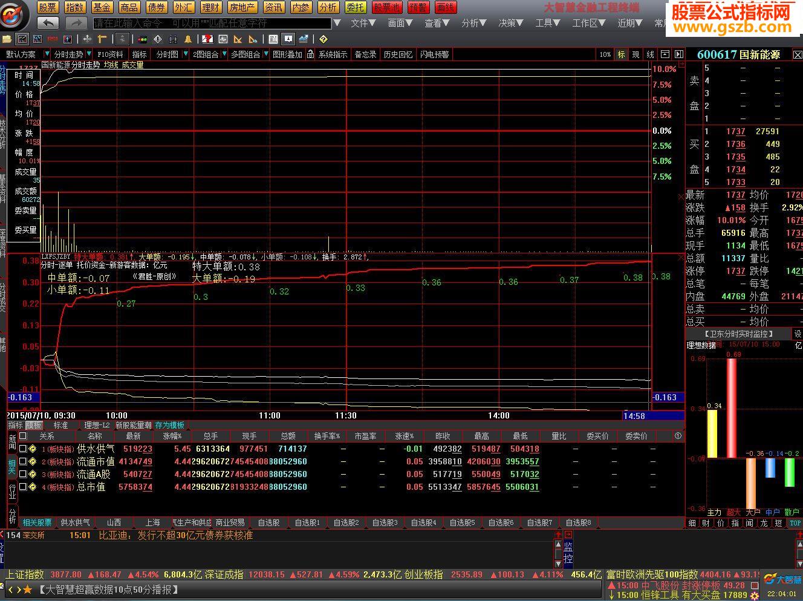Toggle the select-all checkbox in table header
The image size is (803, 601).
(23, 436)
